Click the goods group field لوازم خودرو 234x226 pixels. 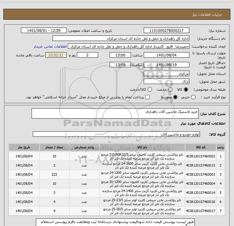coord(116,134)
